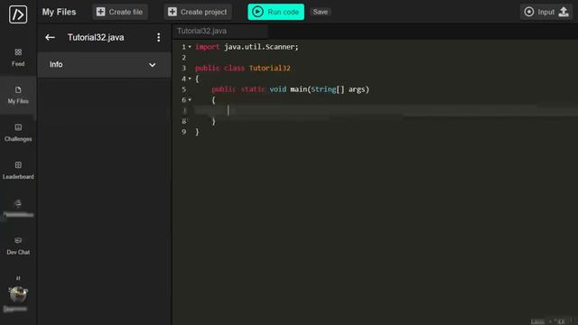Open the Leaderboard section

(18, 171)
